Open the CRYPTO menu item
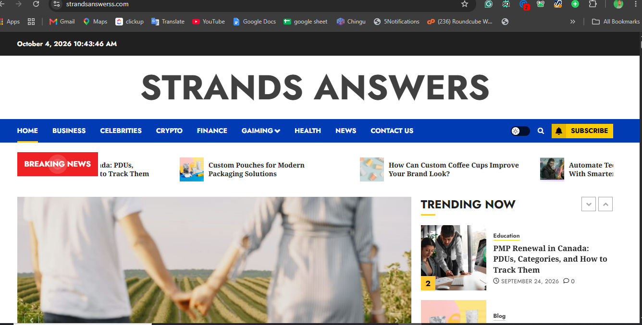This screenshot has width=642, height=325. [x=169, y=131]
